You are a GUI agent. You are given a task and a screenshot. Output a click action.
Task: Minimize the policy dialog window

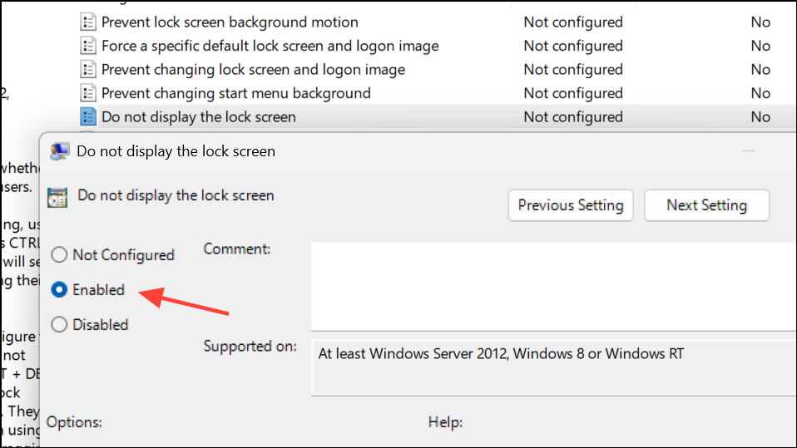pos(748,151)
